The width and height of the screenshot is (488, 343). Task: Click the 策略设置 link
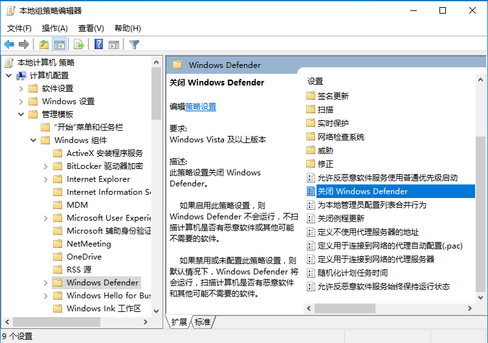201,107
